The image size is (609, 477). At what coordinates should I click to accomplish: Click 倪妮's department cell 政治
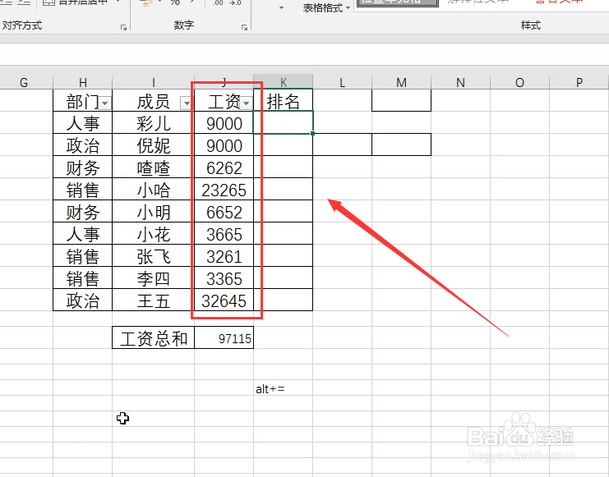pyautogui.click(x=83, y=145)
